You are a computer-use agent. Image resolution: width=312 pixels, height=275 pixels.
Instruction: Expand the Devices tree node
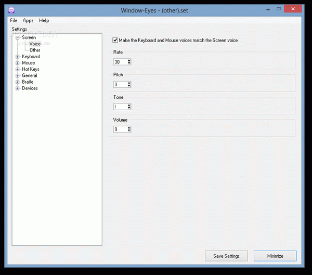(x=18, y=88)
